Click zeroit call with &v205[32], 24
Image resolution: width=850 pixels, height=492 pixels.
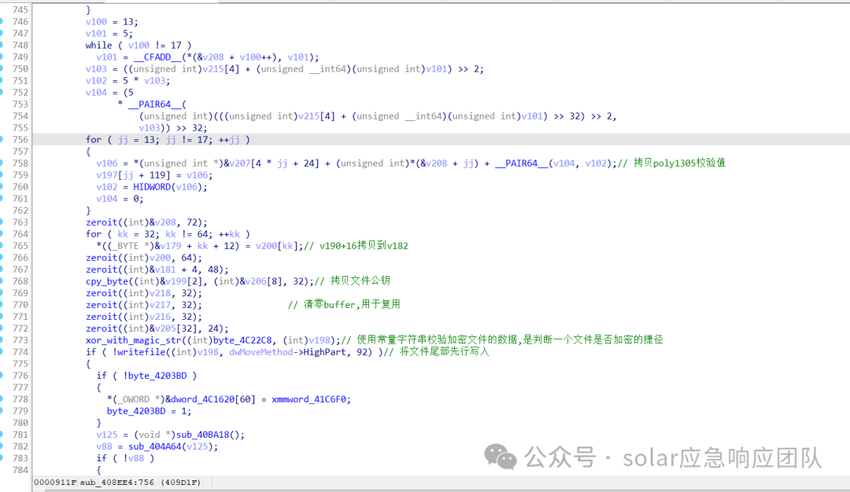[157, 329]
